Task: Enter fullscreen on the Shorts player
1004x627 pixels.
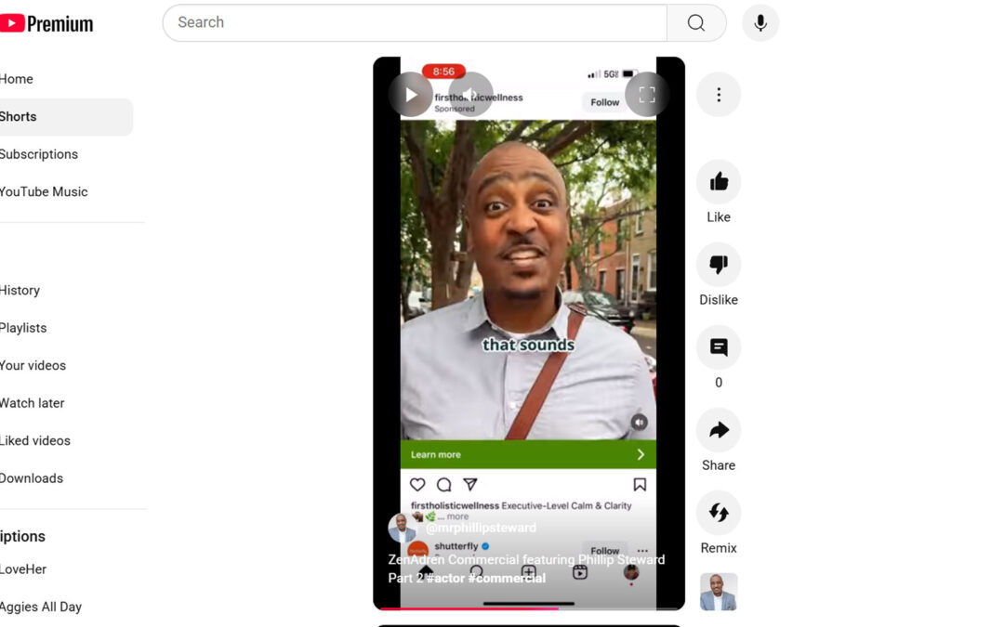Action: (x=647, y=95)
